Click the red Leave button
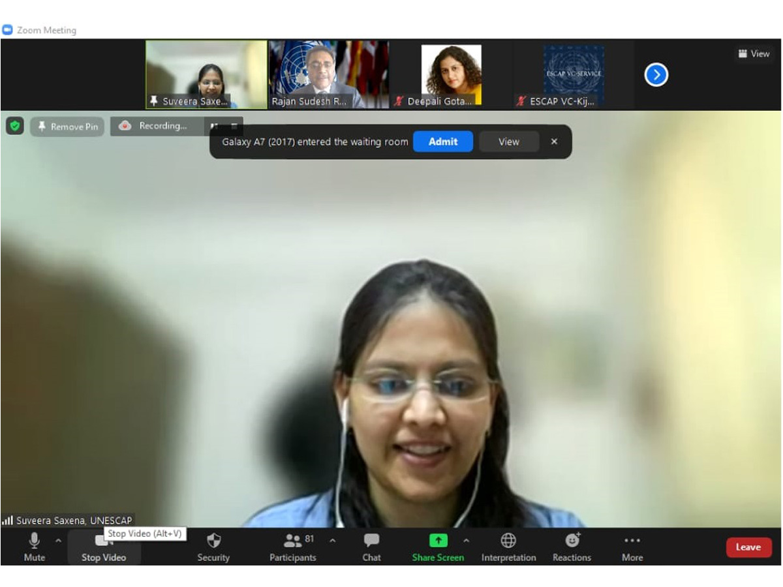Screen dimensions: 783x587 (x=748, y=547)
